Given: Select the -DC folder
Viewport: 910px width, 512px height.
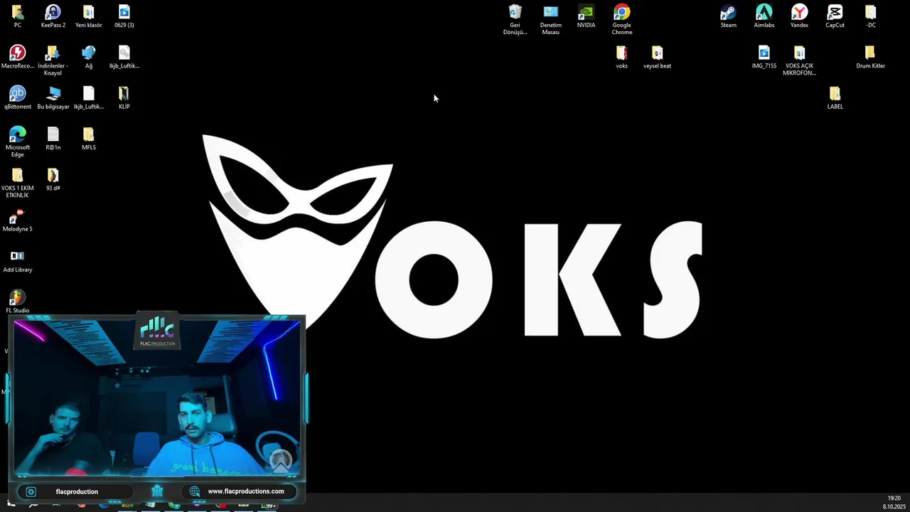Looking at the screenshot, I should point(871,16).
